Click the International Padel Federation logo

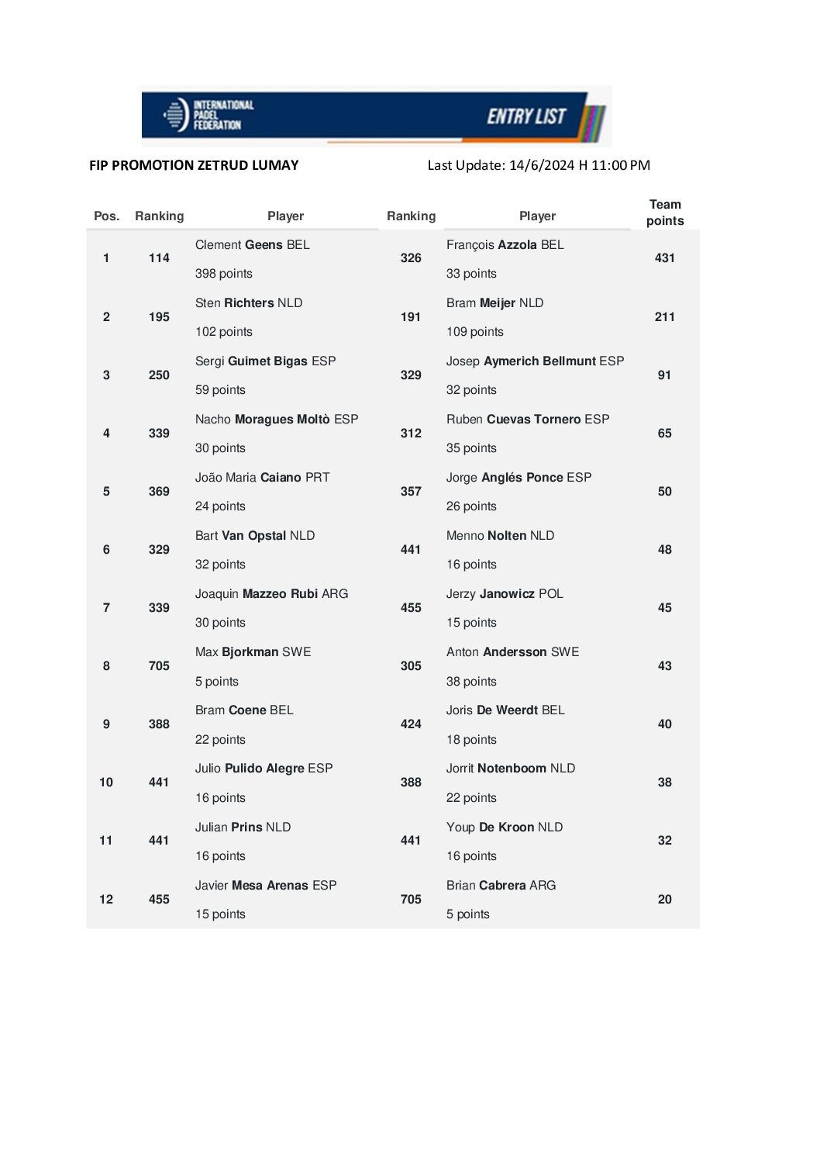click(x=208, y=116)
